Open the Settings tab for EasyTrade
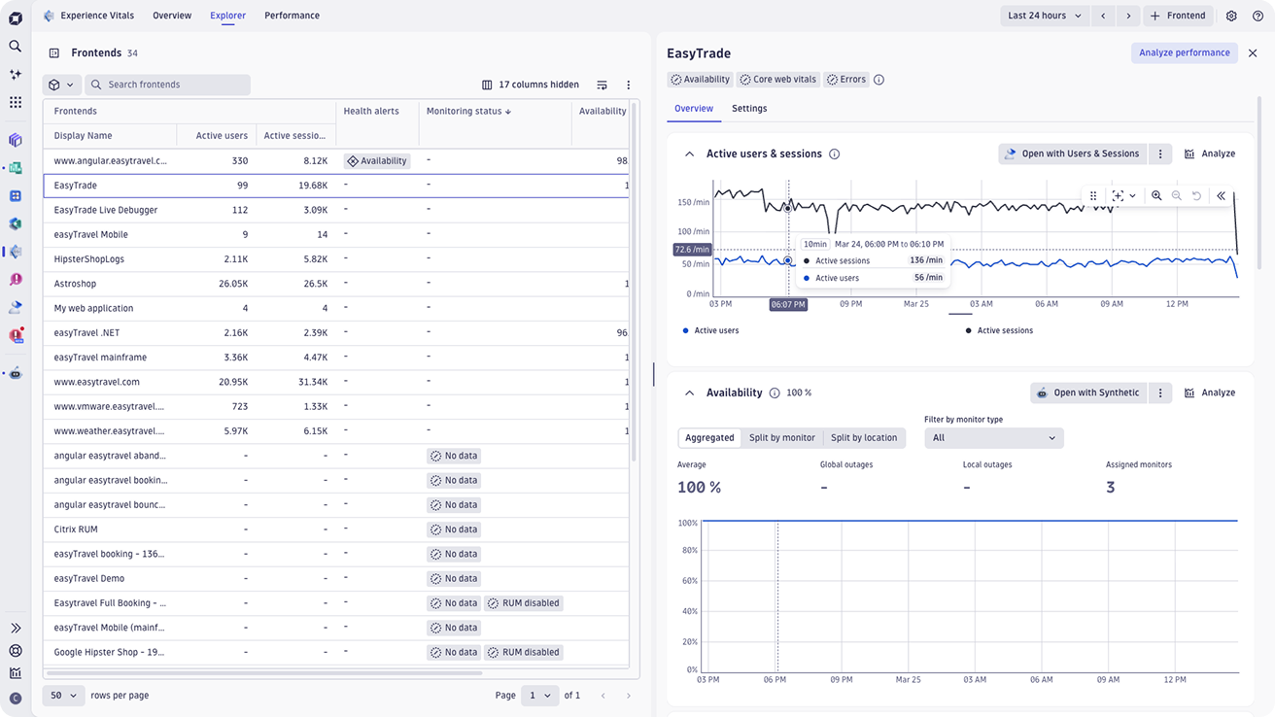 tap(748, 109)
